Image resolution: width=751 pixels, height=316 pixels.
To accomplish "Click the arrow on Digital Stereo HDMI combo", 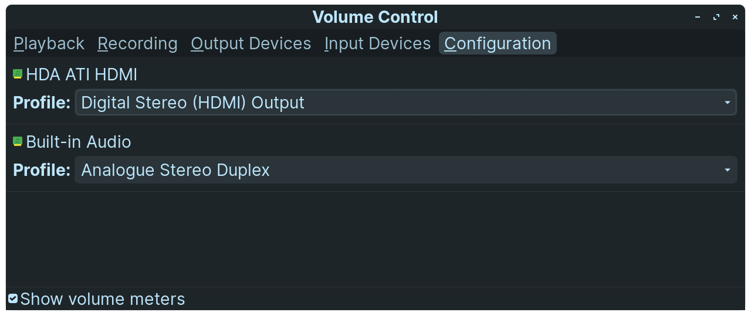I will 728,103.
